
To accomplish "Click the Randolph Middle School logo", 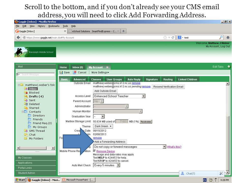I will pyautogui.click(x=35, y=52).
